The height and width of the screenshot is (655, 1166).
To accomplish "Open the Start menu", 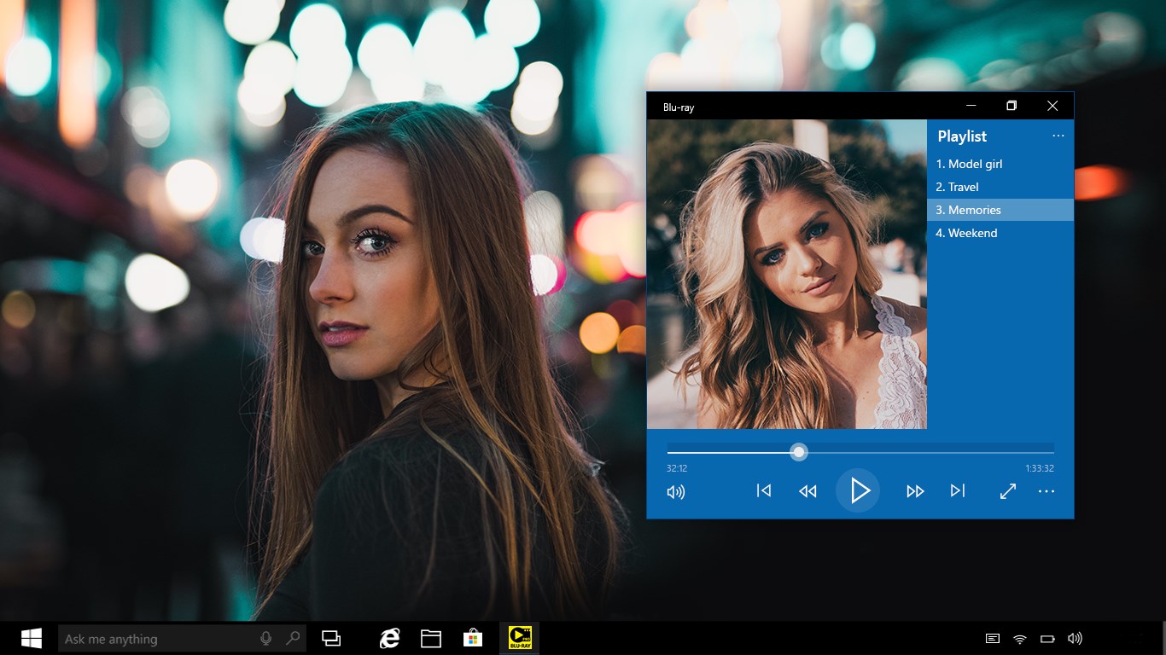I will pyautogui.click(x=32, y=637).
